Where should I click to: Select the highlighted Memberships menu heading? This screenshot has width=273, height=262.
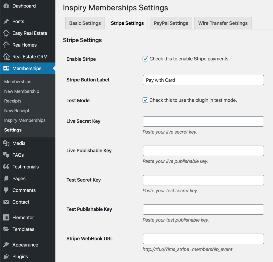pos(28,68)
